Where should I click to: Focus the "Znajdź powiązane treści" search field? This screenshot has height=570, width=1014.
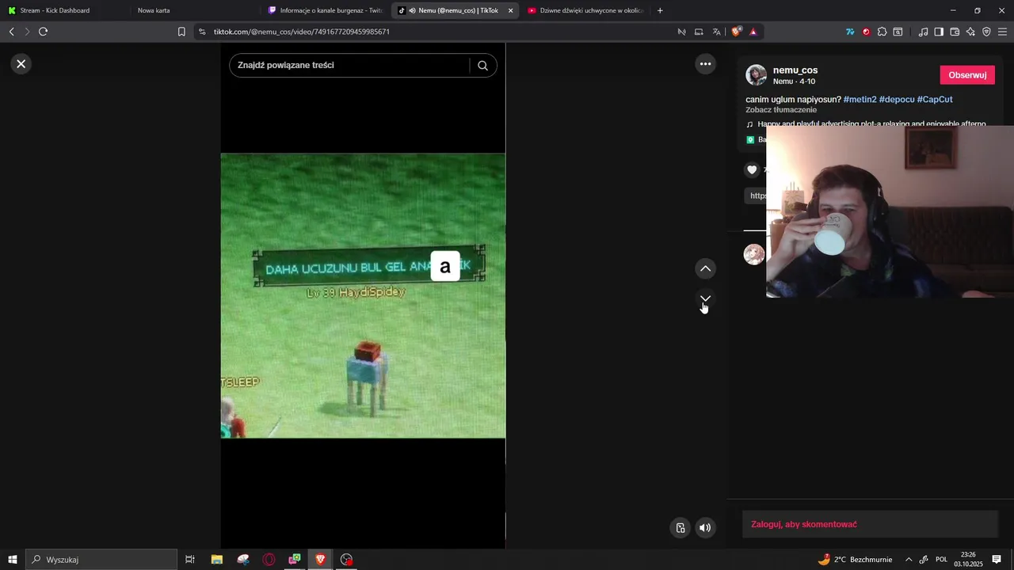[351, 65]
